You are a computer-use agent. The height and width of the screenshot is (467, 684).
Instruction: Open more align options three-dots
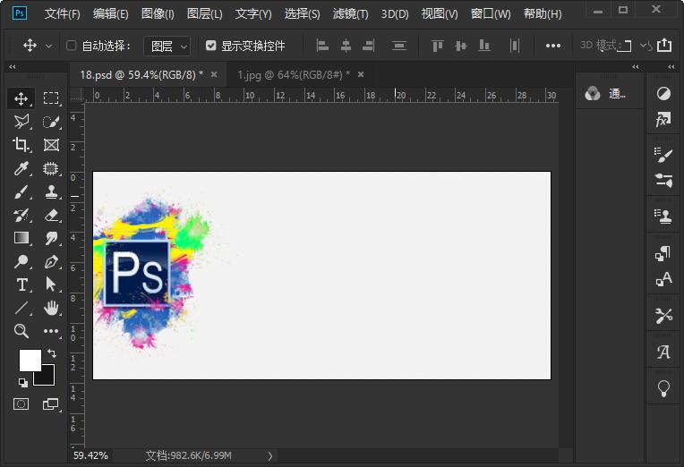click(x=552, y=46)
